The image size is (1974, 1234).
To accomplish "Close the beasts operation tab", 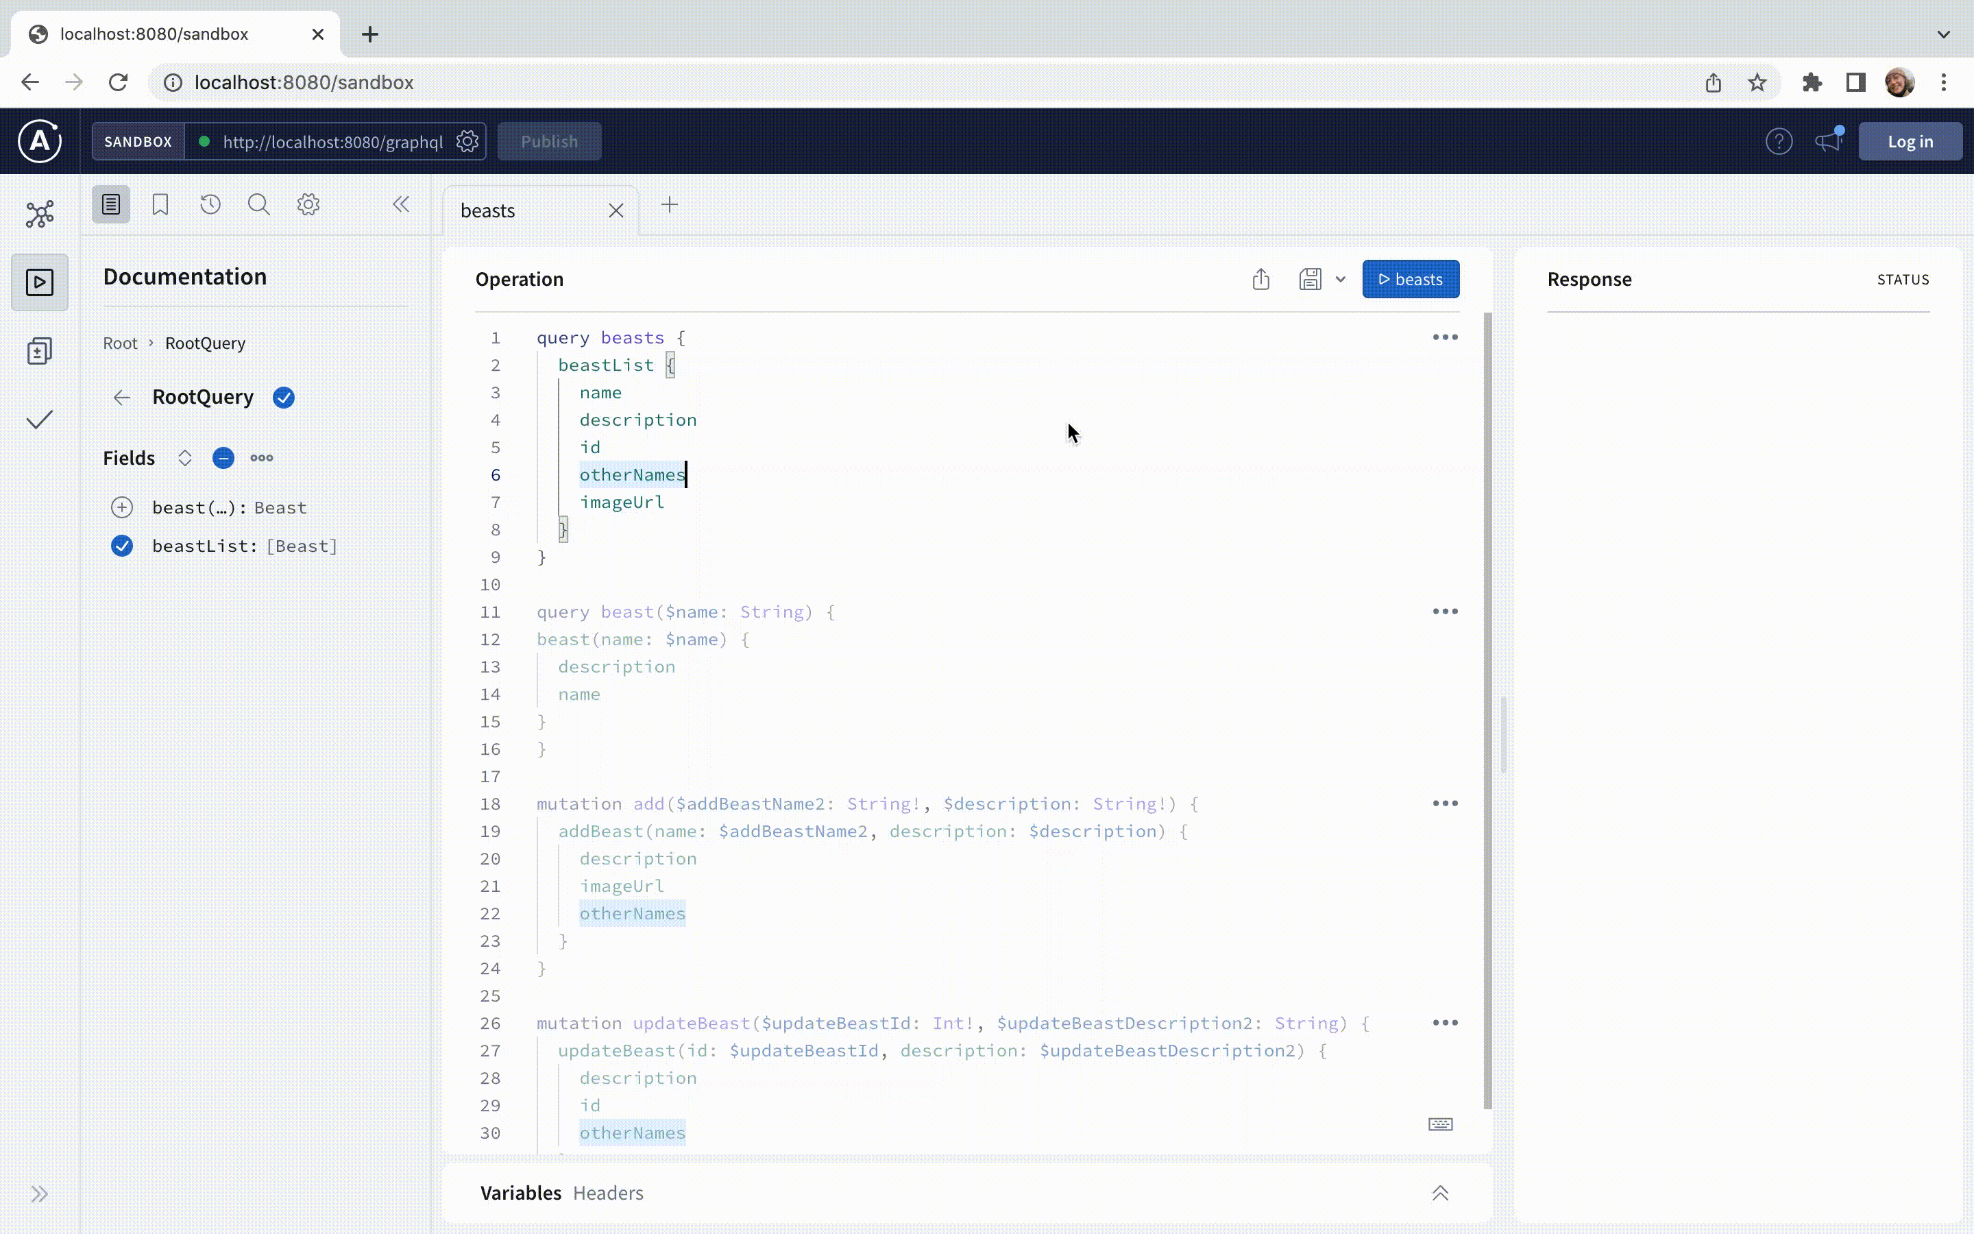I will coord(616,210).
